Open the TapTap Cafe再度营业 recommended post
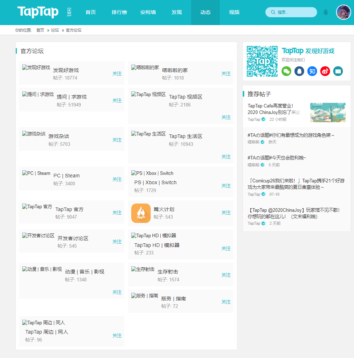The width and height of the screenshot is (354, 358). (x=274, y=109)
